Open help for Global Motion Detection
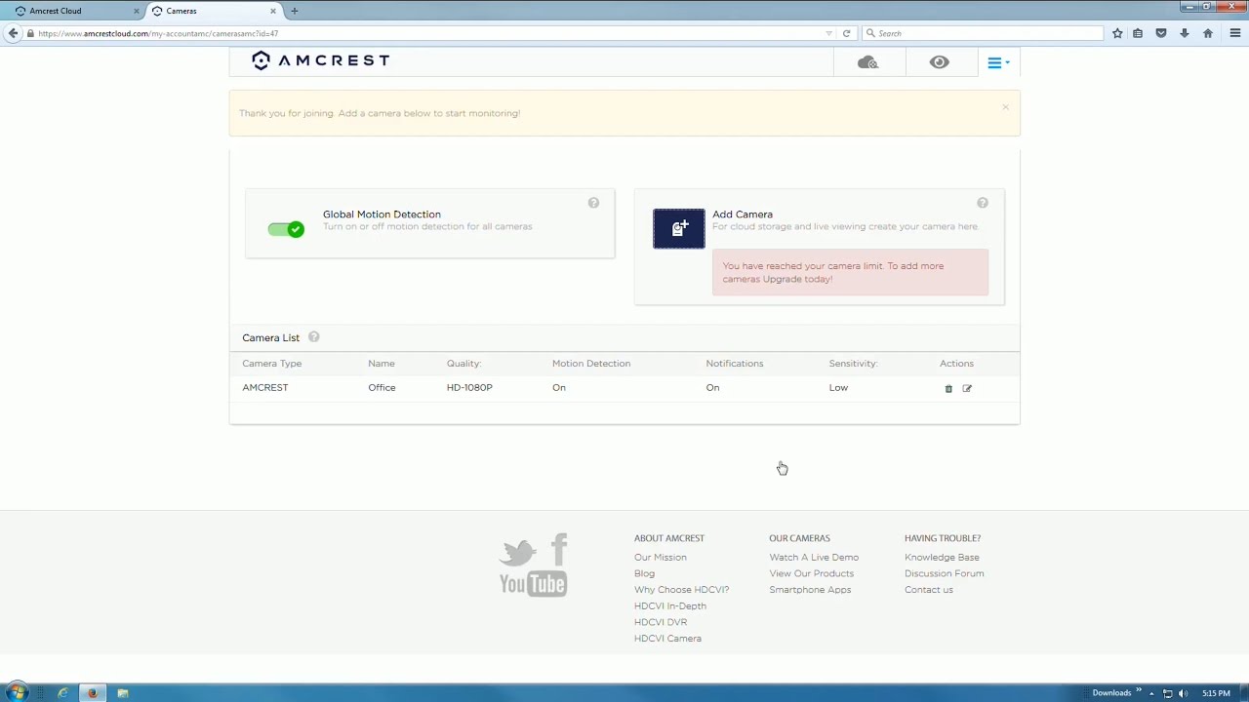 593,203
